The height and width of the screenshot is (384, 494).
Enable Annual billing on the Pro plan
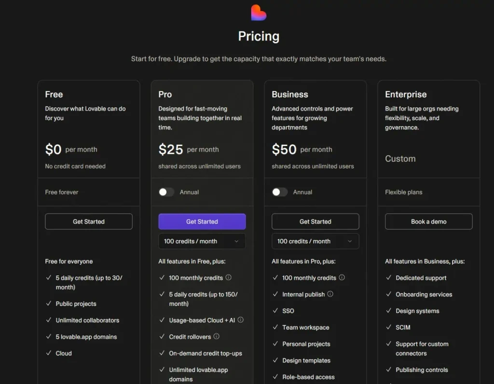pos(166,192)
